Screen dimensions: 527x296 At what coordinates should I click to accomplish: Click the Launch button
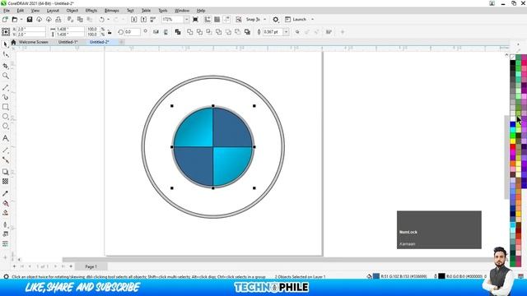click(296, 20)
